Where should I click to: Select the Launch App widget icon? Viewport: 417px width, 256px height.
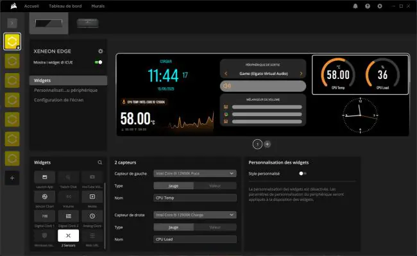44,177
